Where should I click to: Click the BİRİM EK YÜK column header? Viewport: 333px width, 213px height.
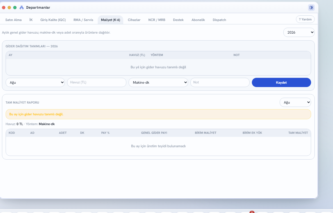click(x=252, y=133)
